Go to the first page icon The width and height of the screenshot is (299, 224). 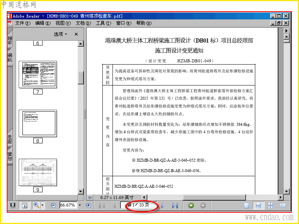coord(102,206)
